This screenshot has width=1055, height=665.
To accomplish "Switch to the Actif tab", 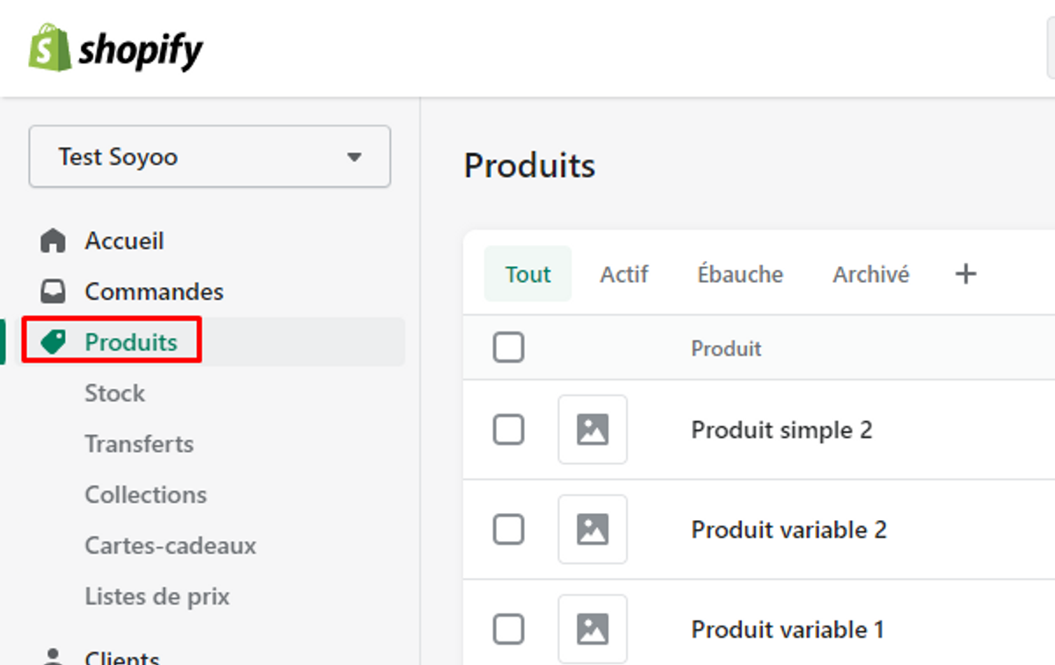I will pyautogui.click(x=624, y=274).
